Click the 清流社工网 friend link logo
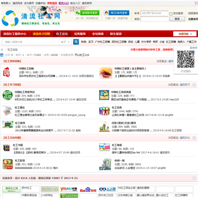The width and height of the screenshot is (198, 198). [x=12, y=189]
